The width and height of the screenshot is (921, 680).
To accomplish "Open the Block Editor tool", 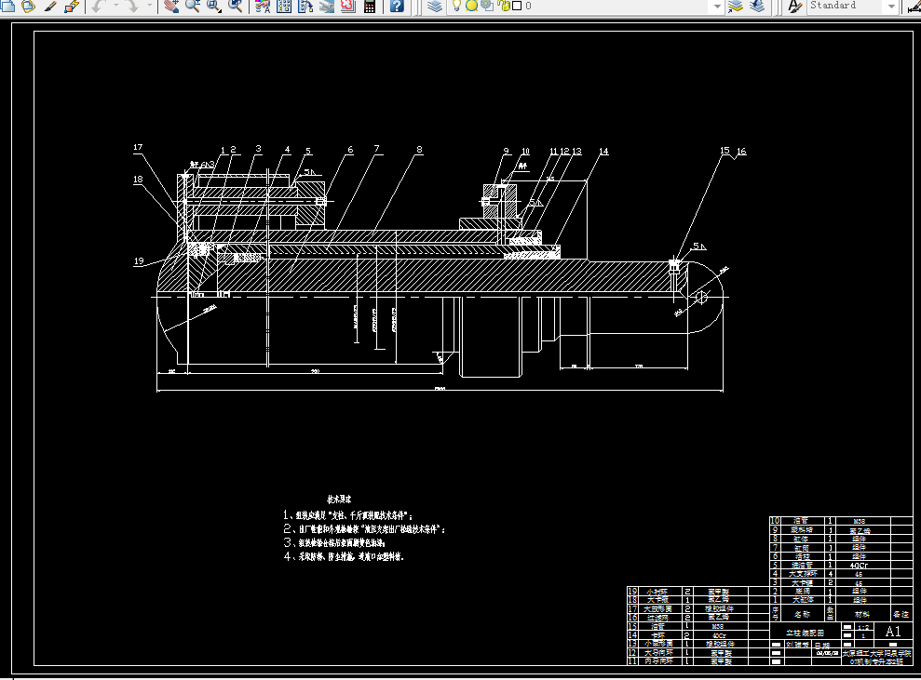I will 72,6.
